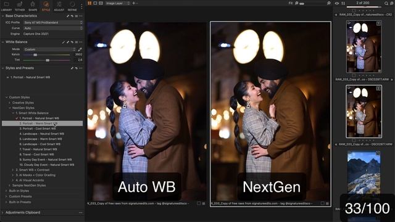This screenshot has width=395, height=222.
Task: Toggle browser eye visibility icon
Action: click(x=337, y=3)
